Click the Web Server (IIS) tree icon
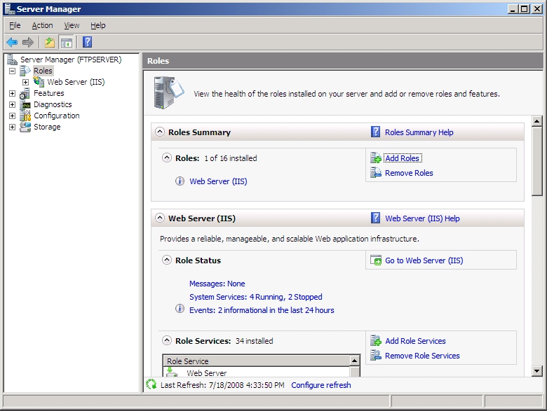Image resolution: width=547 pixels, height=411 pixels. pos(39,82)
